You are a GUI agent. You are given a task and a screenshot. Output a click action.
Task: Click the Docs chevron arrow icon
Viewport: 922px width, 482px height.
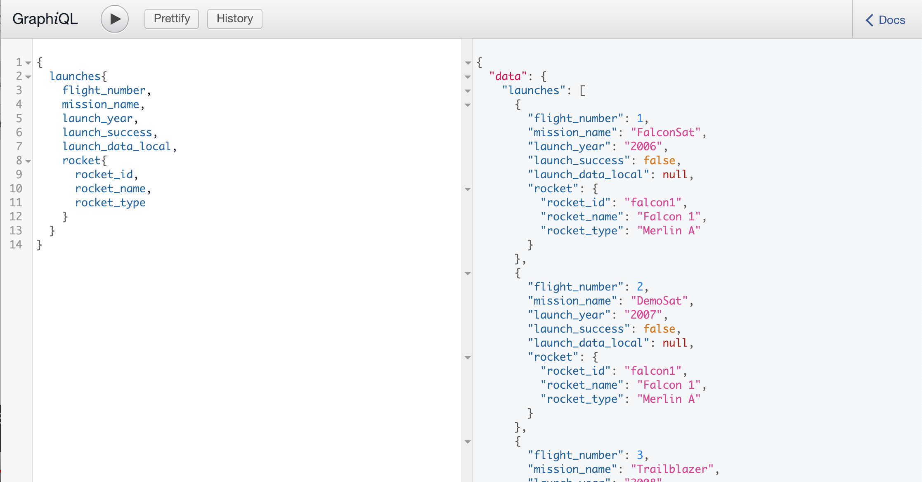(870, 20)
